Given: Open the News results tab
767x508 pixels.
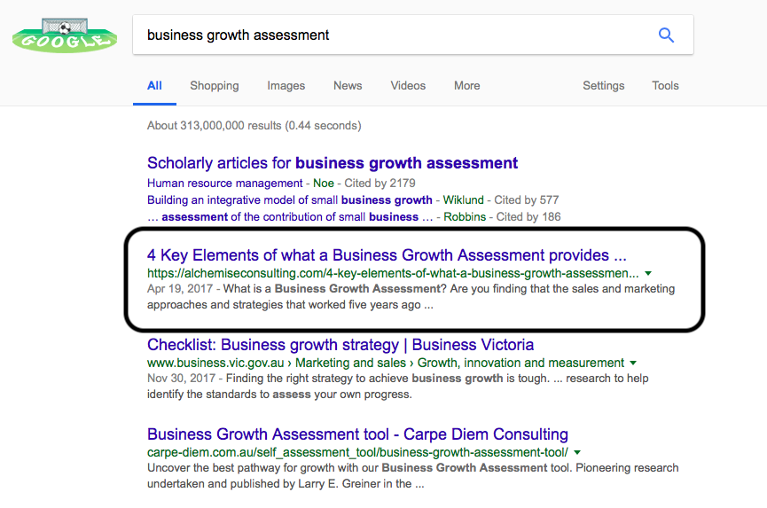Looking at the screenshot, I should point(348,86).
